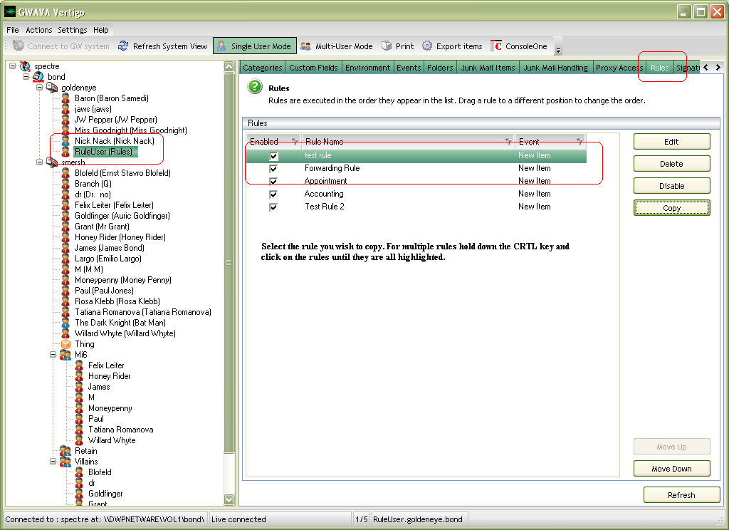Collapse the bond domain node
Screen dimensions: 729x530
(26, 77)
